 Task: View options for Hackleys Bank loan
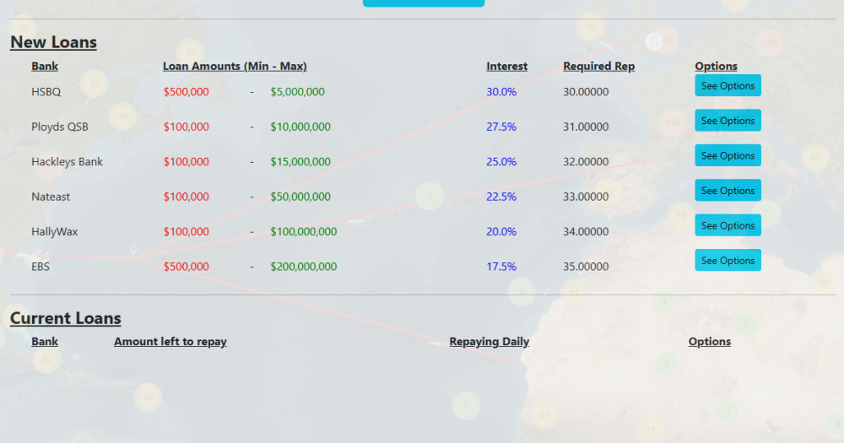click(728, 155)
